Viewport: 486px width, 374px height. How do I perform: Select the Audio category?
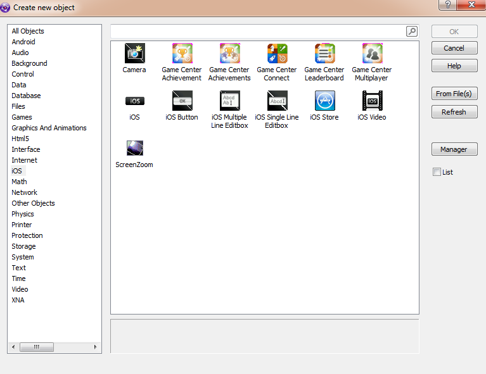20,53
